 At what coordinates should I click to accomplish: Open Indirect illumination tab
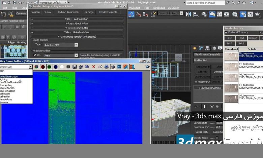pyautogui.click(x=68, y=12)
